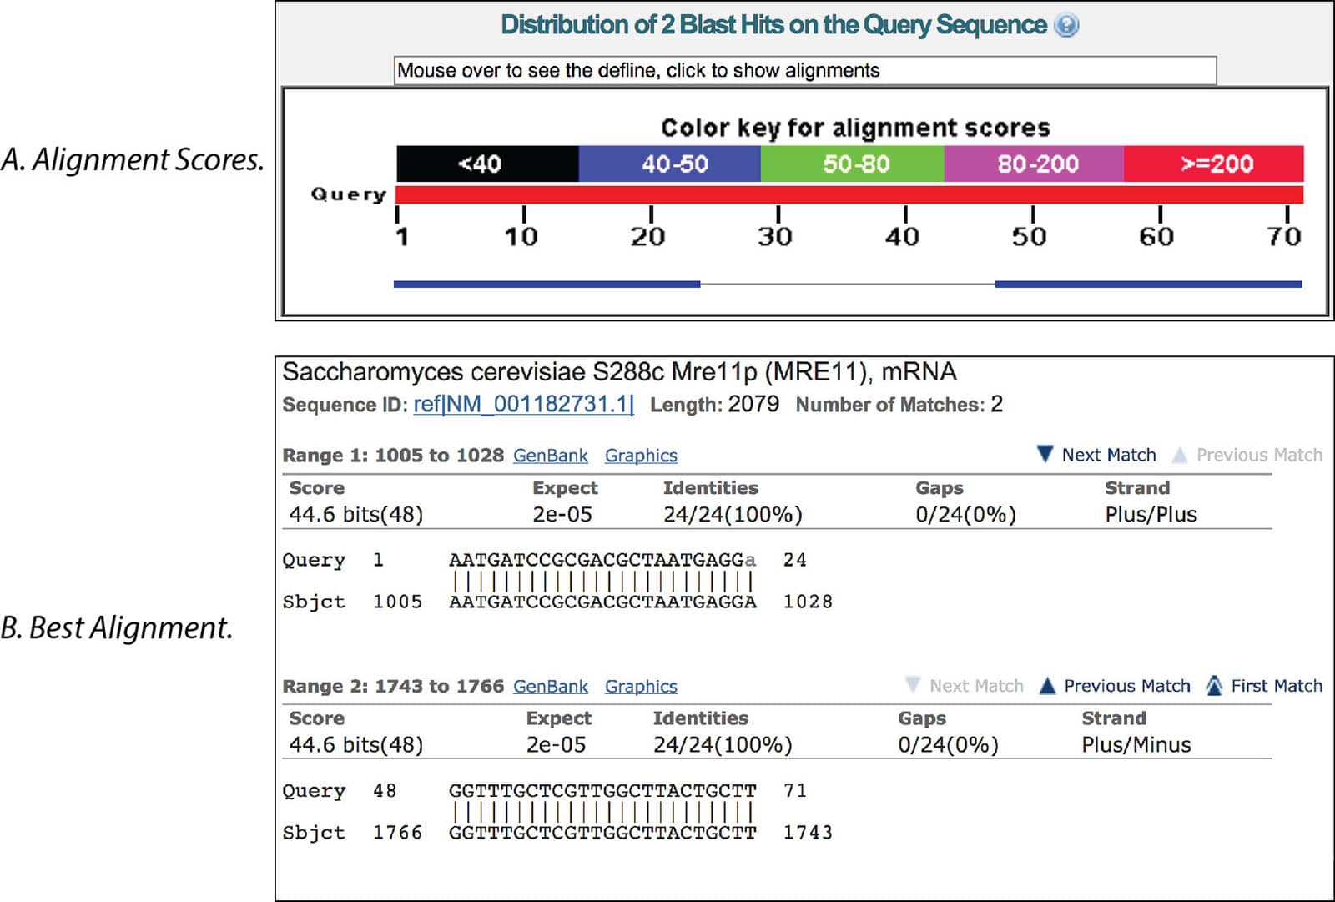
Task: Click the red Query sequence bar
Action: [x=849, y=195]
